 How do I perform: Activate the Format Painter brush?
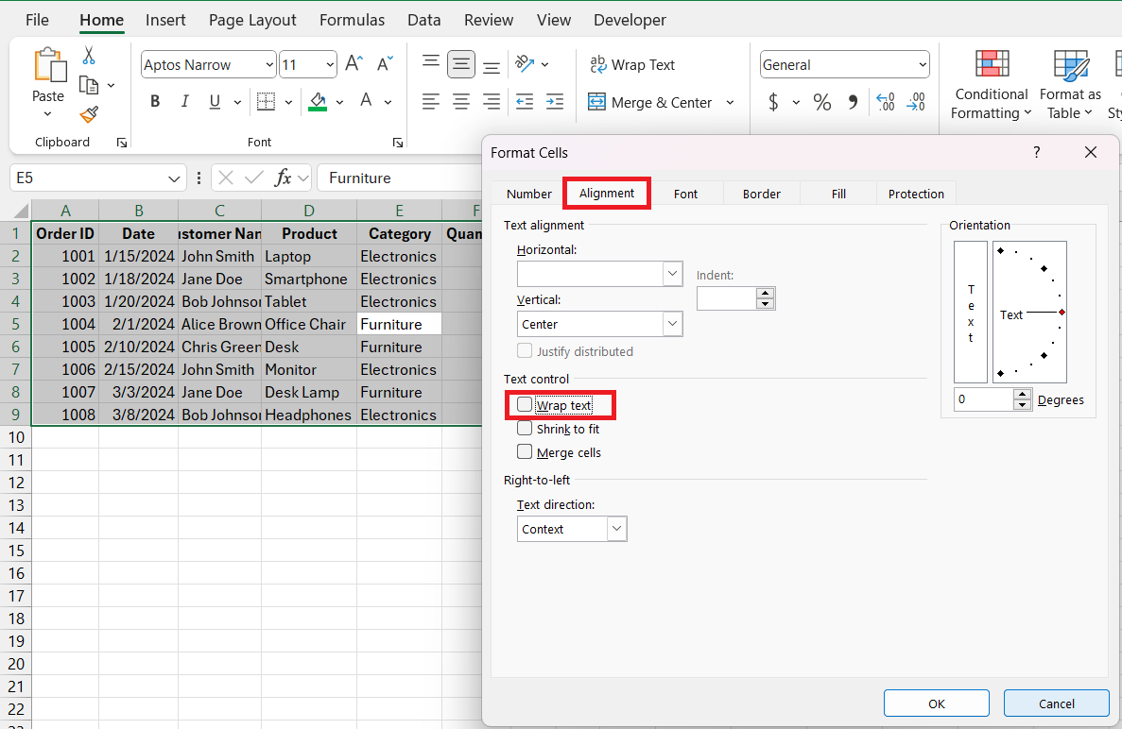[89, 114]
